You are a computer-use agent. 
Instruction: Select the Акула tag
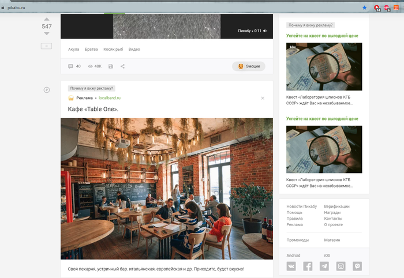click(x=73, y=49)
